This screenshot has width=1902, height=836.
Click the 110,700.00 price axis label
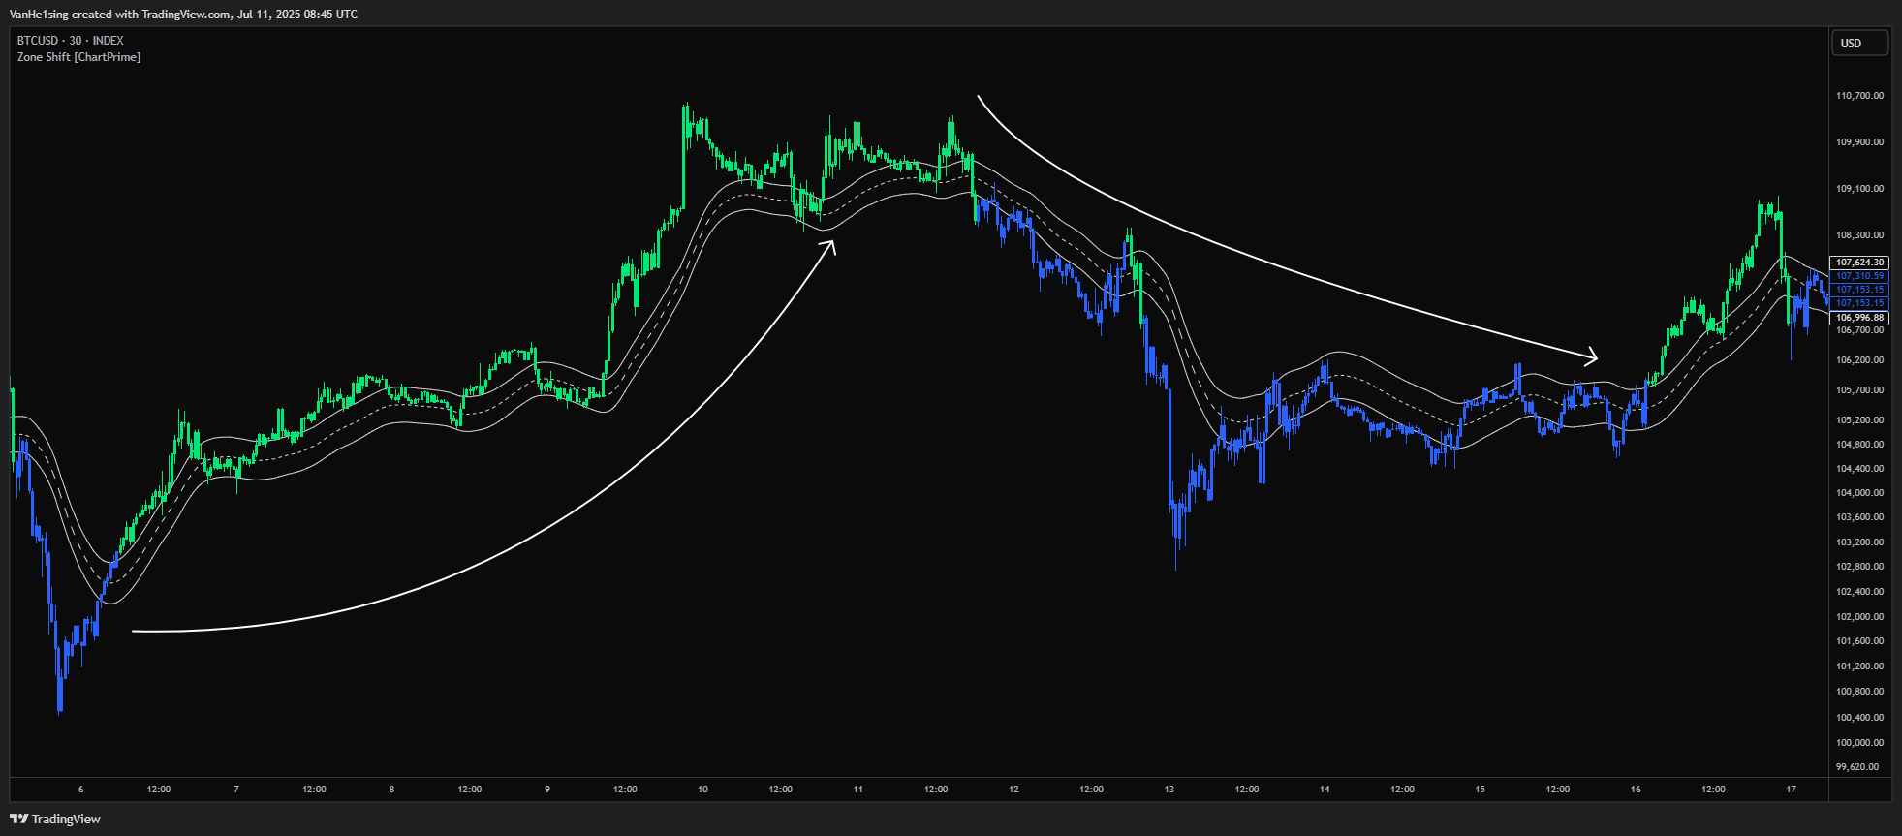click(1859, 96)
